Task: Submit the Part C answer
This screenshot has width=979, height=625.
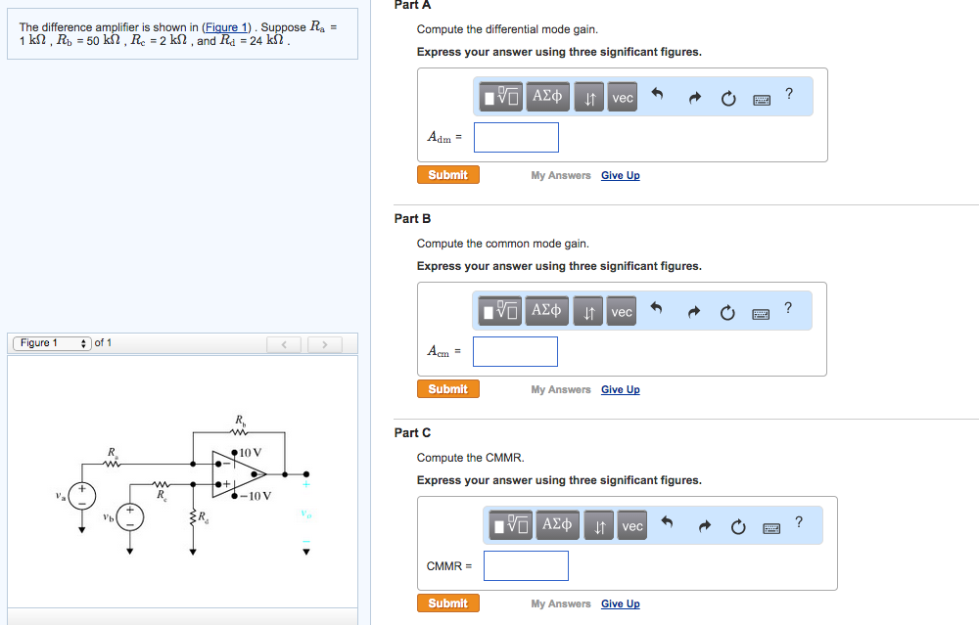Action: 448,603
